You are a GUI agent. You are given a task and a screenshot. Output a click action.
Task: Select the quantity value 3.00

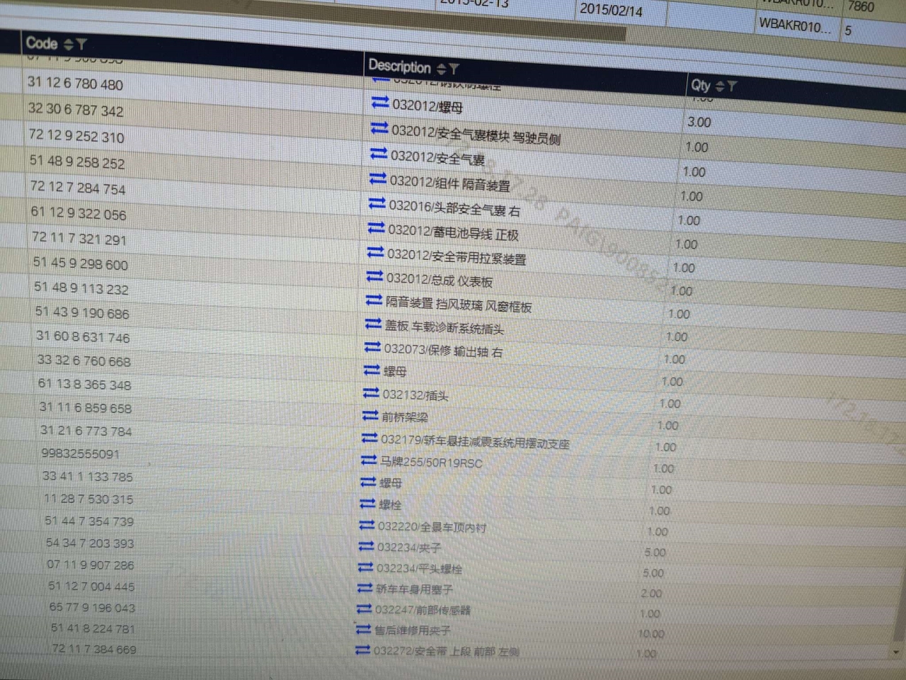tap(699, 122)
